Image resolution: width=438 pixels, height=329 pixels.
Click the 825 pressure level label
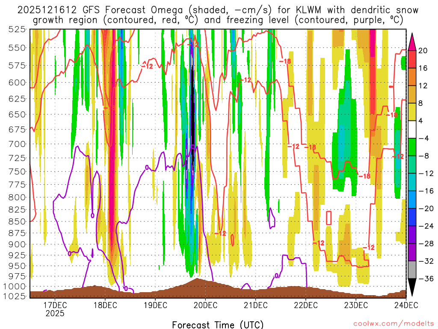tap(17, 210)
